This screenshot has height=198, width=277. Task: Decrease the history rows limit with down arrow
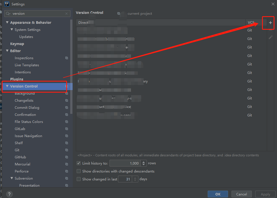144,165
